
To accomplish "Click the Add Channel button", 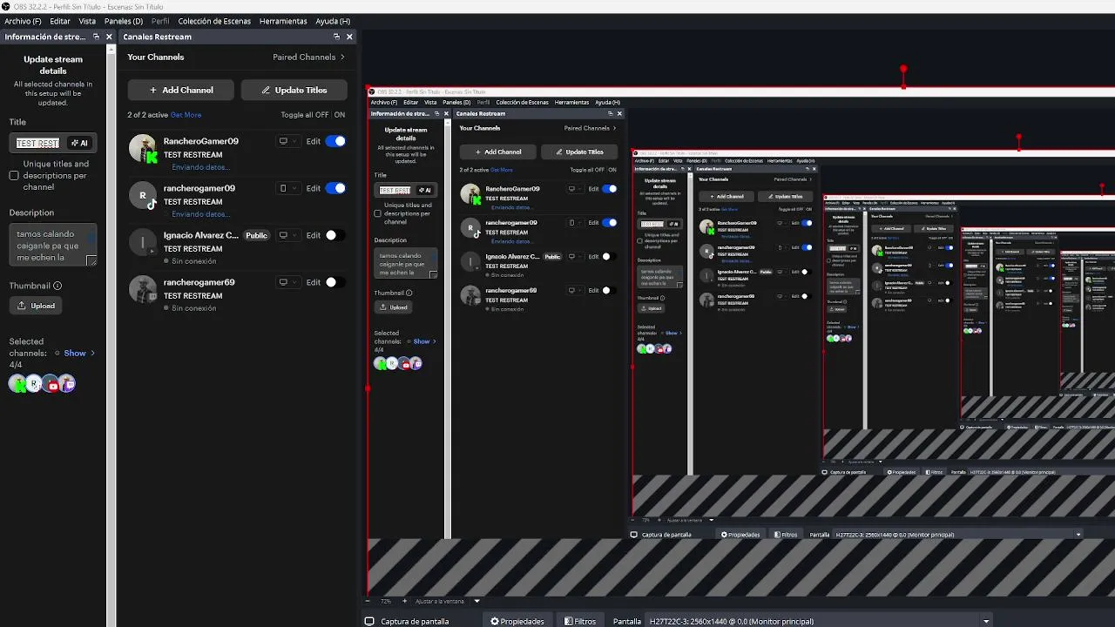I will 180,90.
